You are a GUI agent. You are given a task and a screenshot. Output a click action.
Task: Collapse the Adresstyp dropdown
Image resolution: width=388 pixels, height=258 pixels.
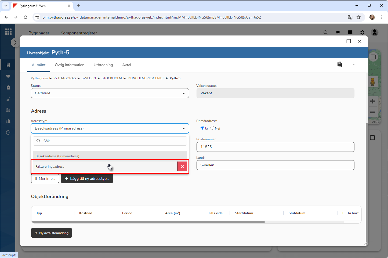coord(184,128)
